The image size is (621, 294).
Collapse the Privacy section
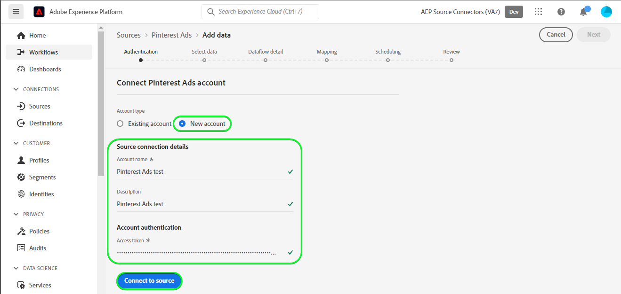pyautogui.click(x=16, y=214)
